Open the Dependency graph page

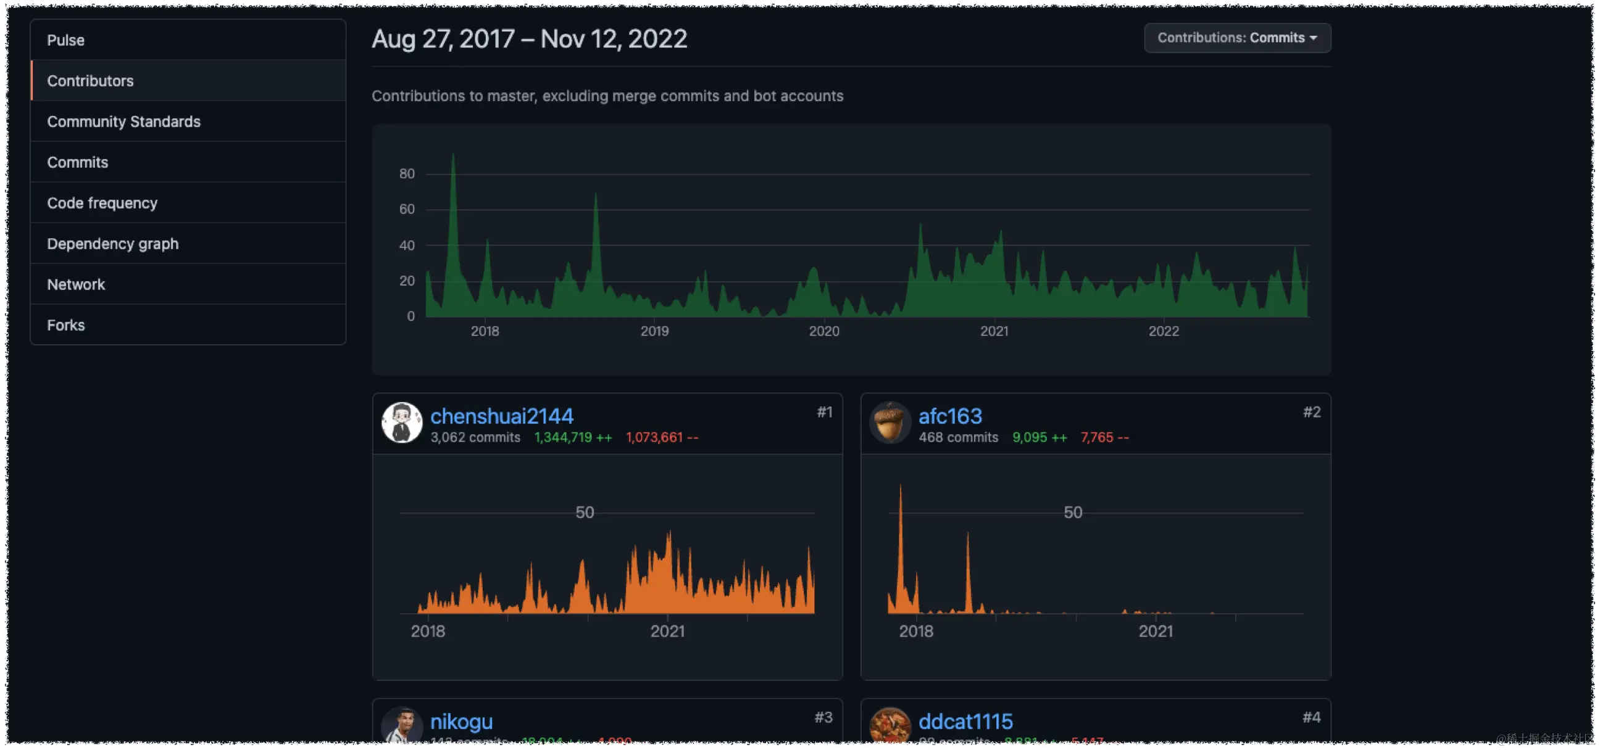coord(113,244)
